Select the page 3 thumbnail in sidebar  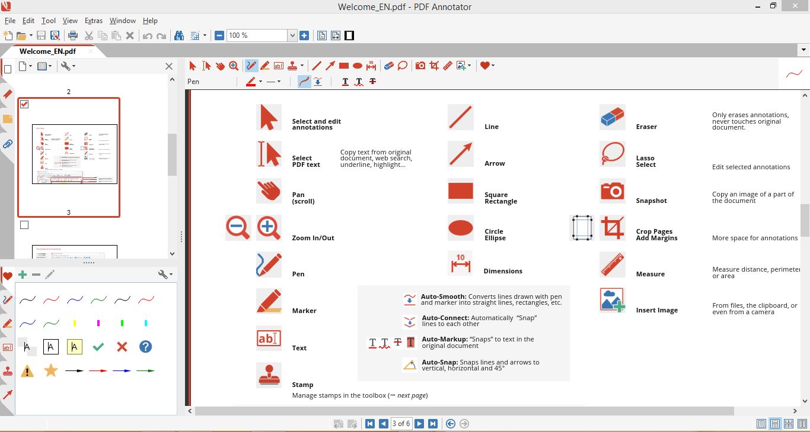click(69, 157)
